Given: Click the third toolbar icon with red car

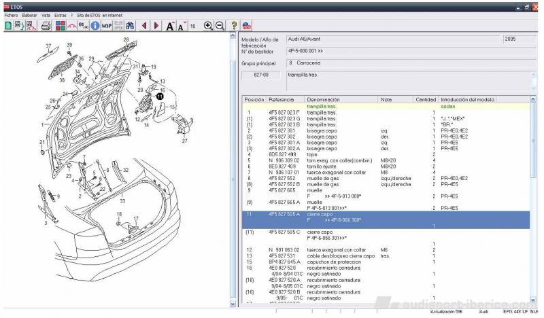Looking at the screenshot, I should coord(31,26).
